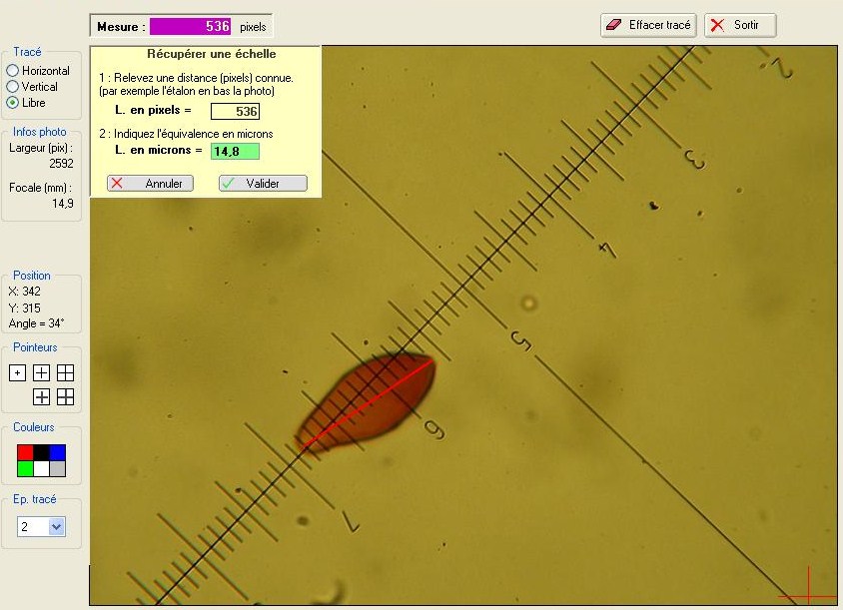Screen dimensions: 843x610
Task: Set trace color to blue
Action: click(x=58, y=452)
